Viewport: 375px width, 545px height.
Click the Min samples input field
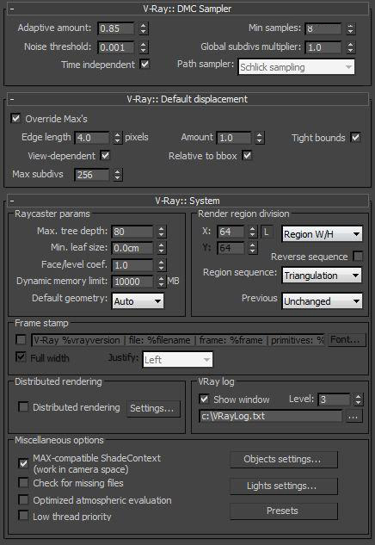(323, 28)
